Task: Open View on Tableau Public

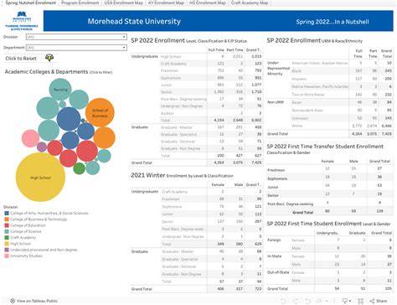Action: 34,301
